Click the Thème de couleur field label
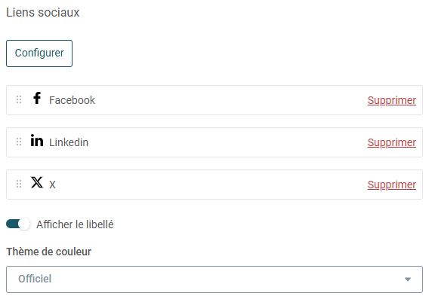 point(49,252)
